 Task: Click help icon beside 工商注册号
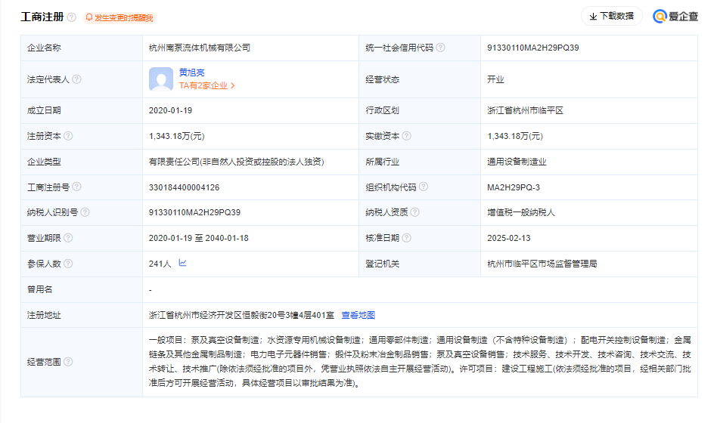(x=77, y=187)
